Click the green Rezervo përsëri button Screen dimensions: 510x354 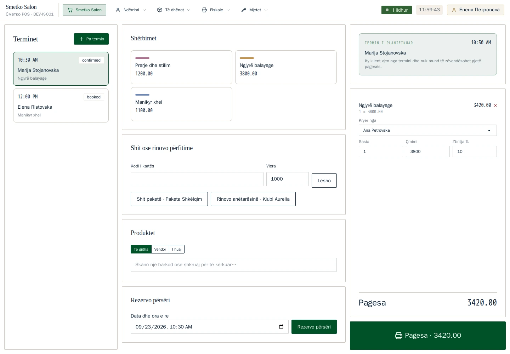pyautogui.click(x=314, y=327)
